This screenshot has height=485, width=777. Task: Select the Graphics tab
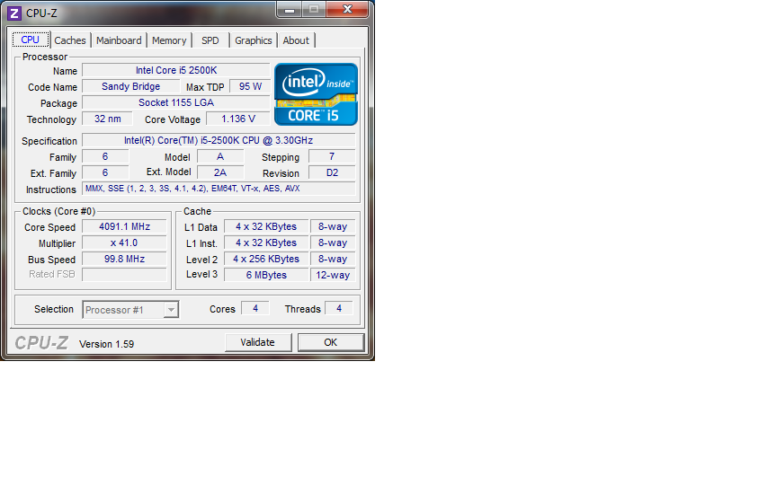click(x=254, y=40)
